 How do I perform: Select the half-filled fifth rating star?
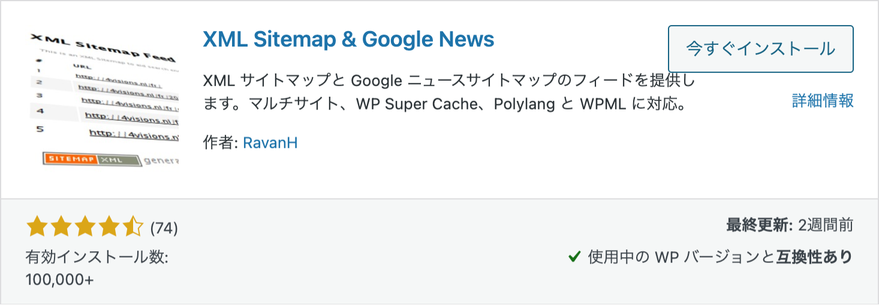point(133,227)
